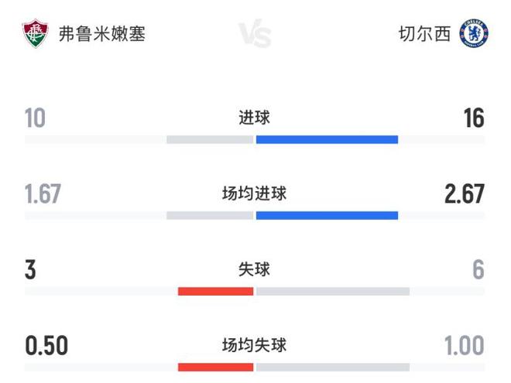Select the 失球 stat label
Screen dimensions: 511x383
click(255, 269)
